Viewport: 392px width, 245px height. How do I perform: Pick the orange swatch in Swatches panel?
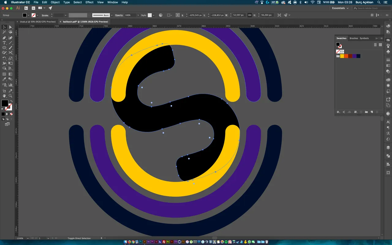[346, 56]
